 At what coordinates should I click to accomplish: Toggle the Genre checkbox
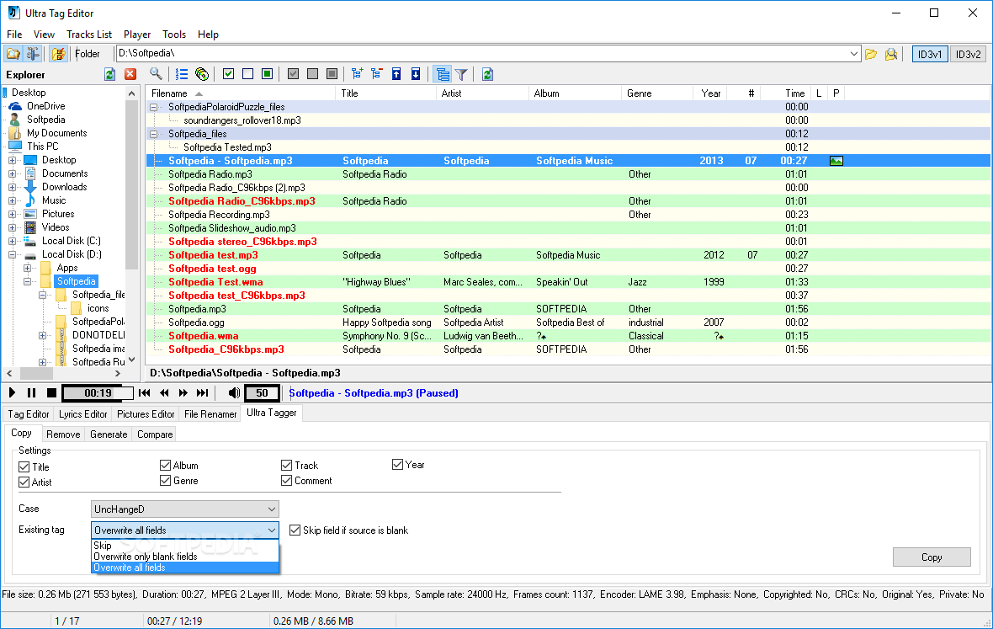(x=165, y=481)
